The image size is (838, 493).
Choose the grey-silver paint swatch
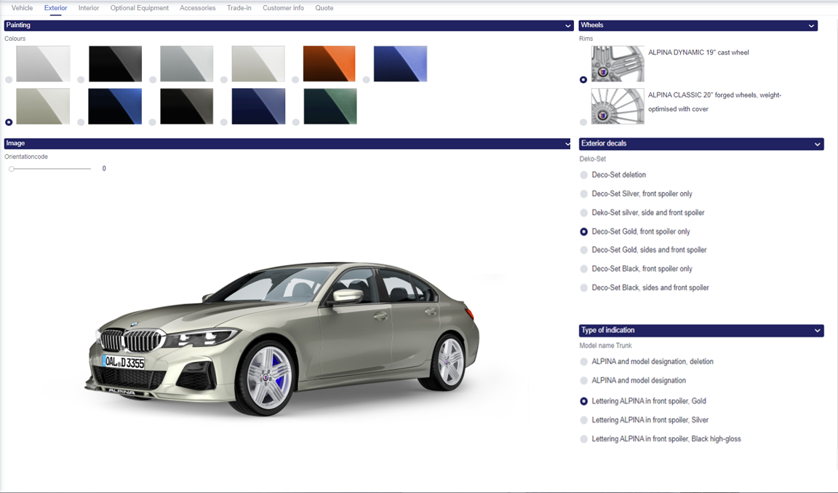186,63
